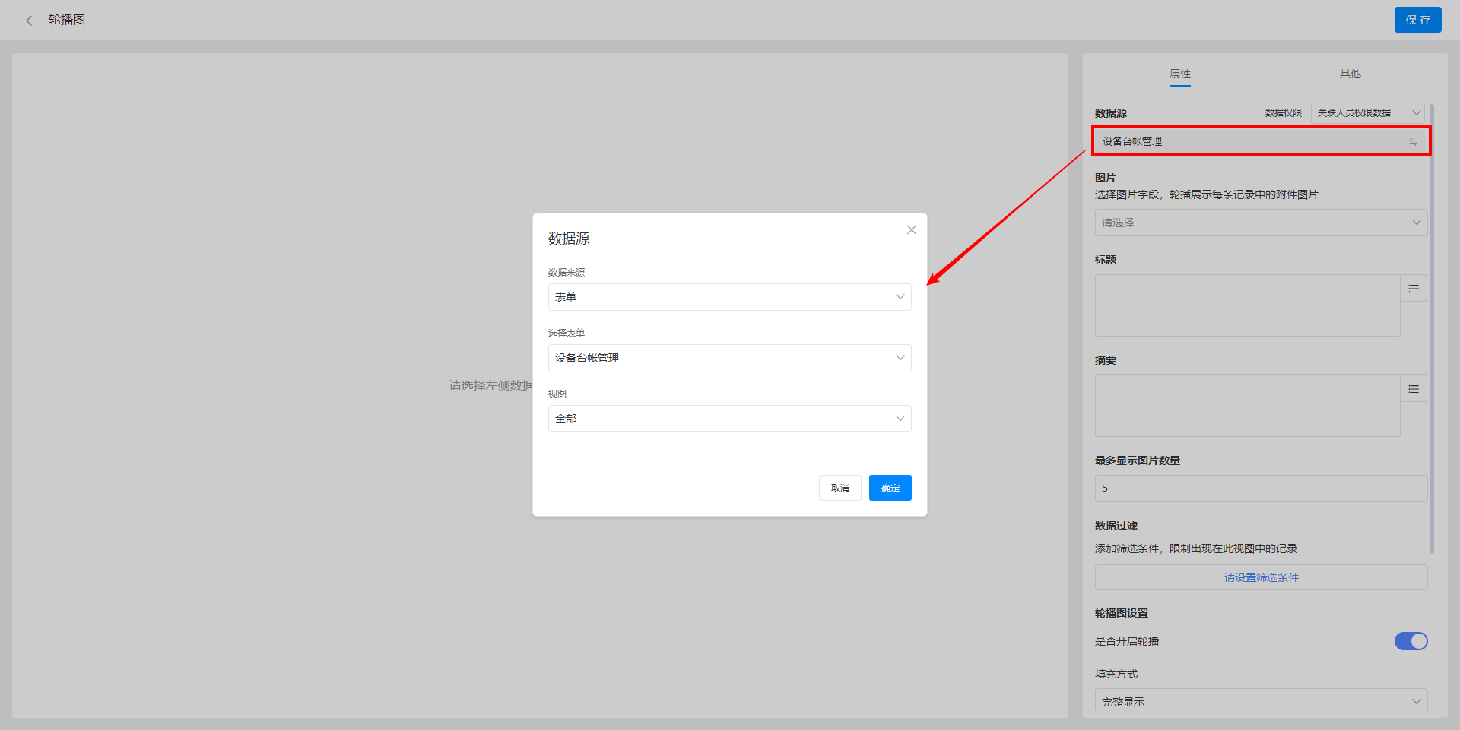
Task: Open the field list icon beside 摘要
Action: tap(1413, 389)
